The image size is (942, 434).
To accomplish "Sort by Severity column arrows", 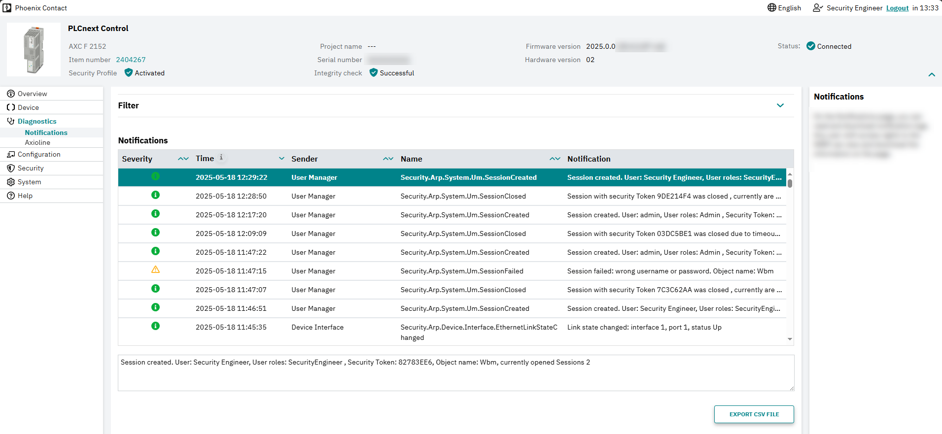I will tap(183, 159).
